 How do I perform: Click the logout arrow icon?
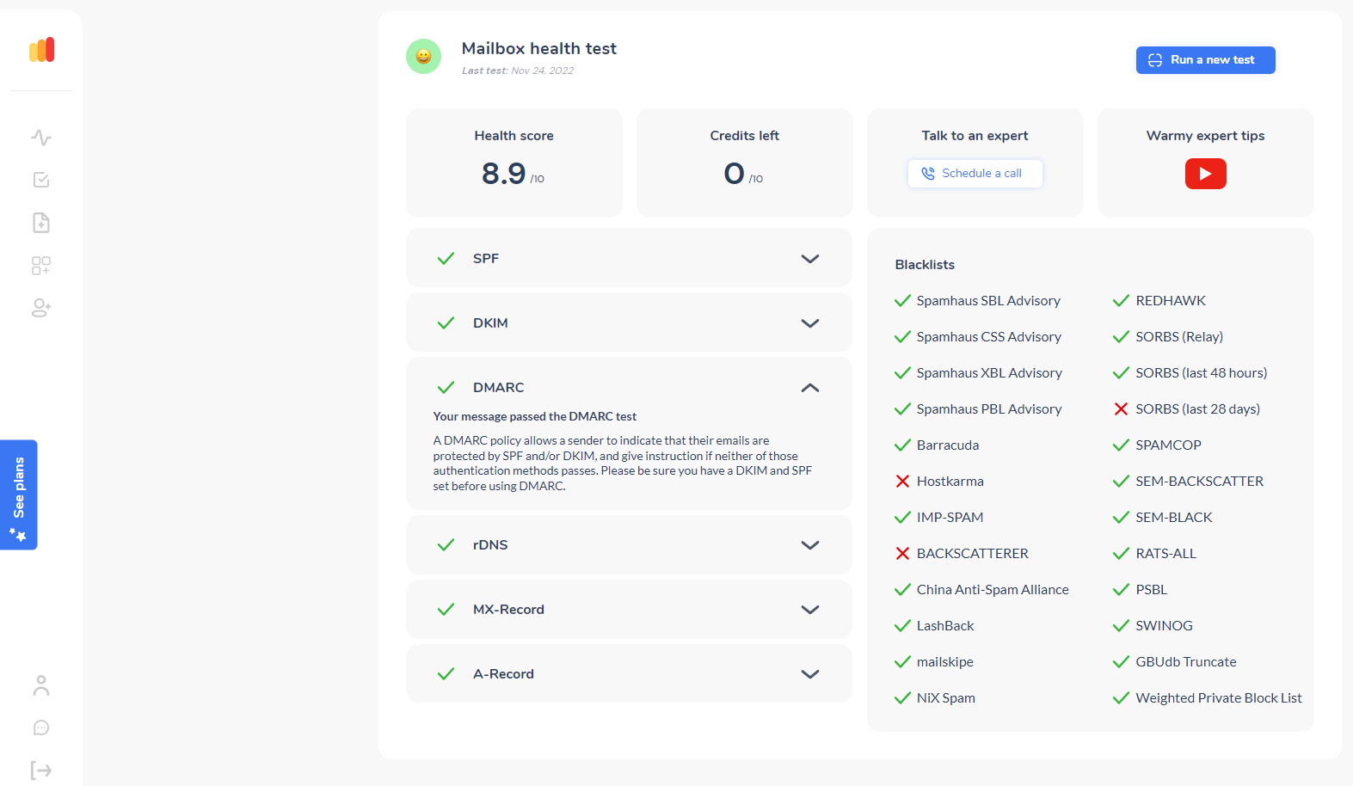(x=41, y=770)
